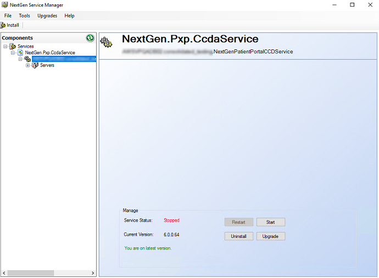Select the highlighted blue tree row

pyautogui.click(x=64, y=59)
